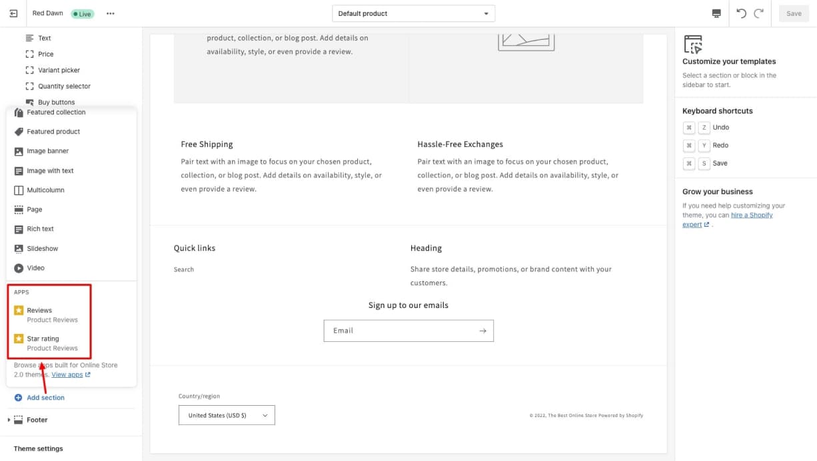Open the View apps link

point(67,375)
